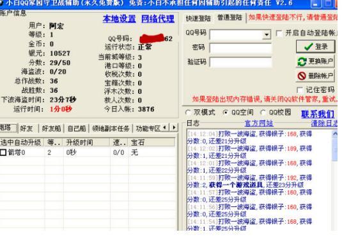Viewport: 342px width, 239px height.
Task: Click the 分数 value 29/50
Action: point(59,63)
